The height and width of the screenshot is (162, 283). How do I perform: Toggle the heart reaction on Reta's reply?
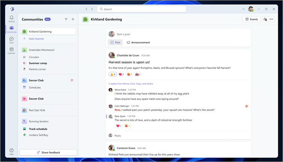click(118, 126)
